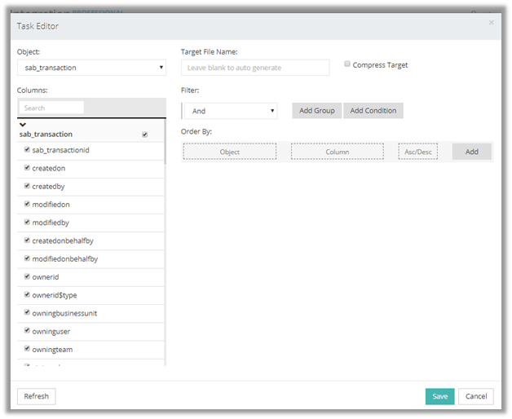Add the Order By entry
This screenshot has height=419, width=512.
(x=471, y=152)
